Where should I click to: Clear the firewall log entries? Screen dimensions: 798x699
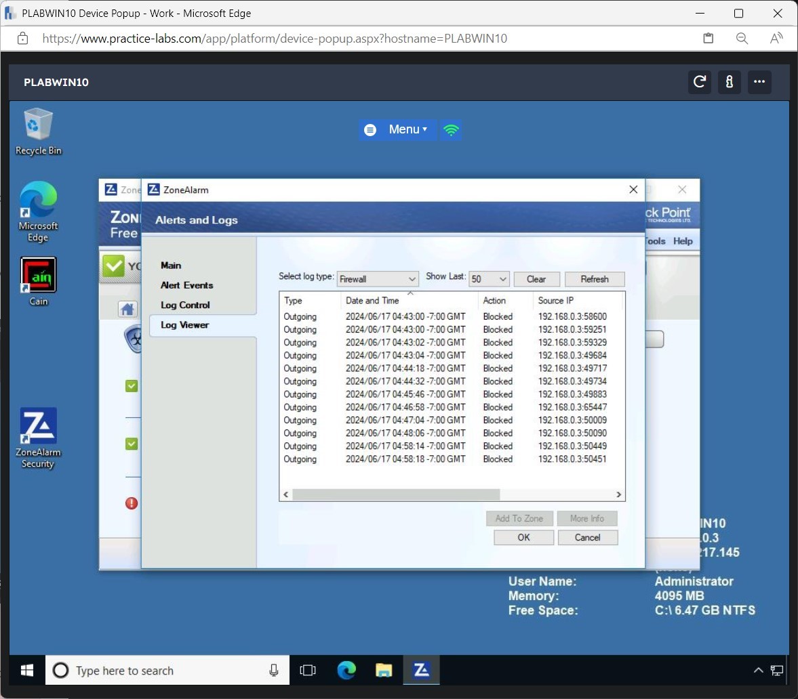[x=536, y=278]
